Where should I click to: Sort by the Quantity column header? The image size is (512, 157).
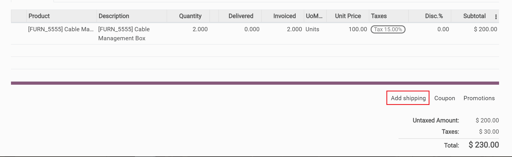pyautogui.click(x=190, y=16)
